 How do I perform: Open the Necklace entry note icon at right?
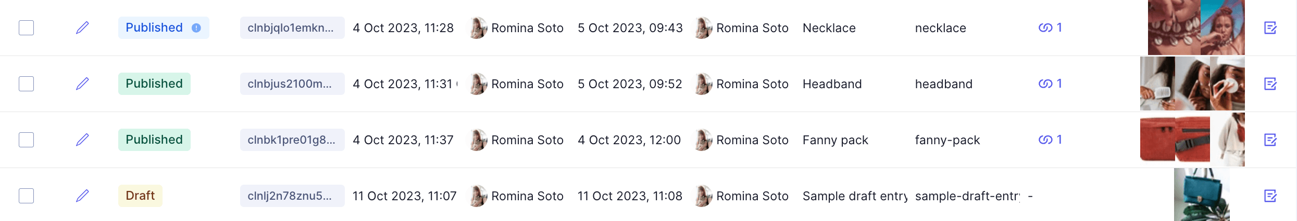1270,27
